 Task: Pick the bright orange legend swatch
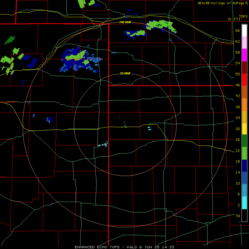click(x=244, y=105)
